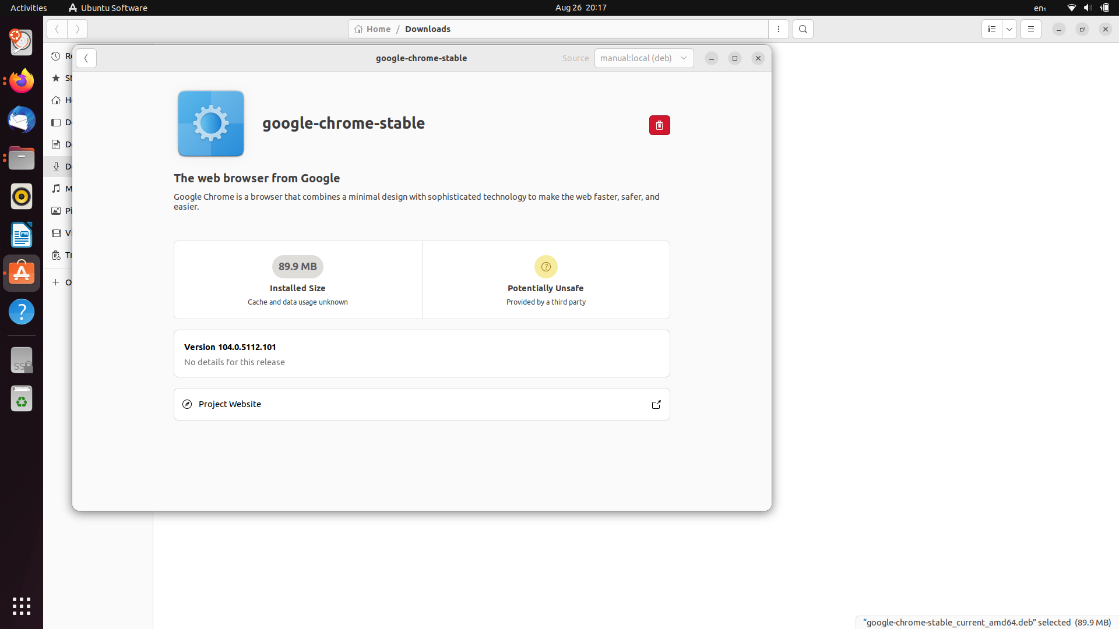Open the Ubuntu Software app menu in top bar
Image resolution: width=1119 pixels, height=629 pixels.
tap(108, 8)
